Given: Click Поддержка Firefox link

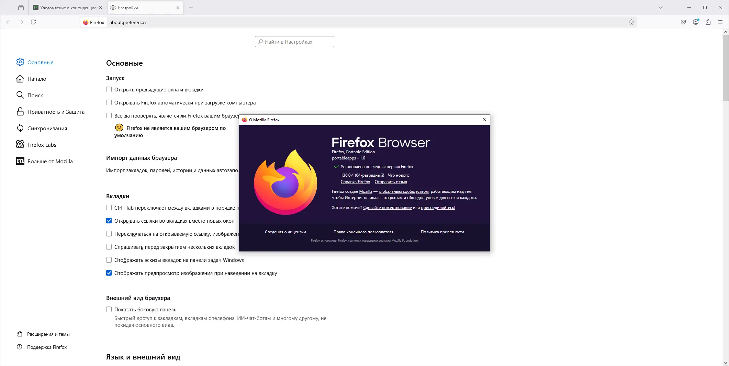Looking at the screenshot, I should 47,347.
